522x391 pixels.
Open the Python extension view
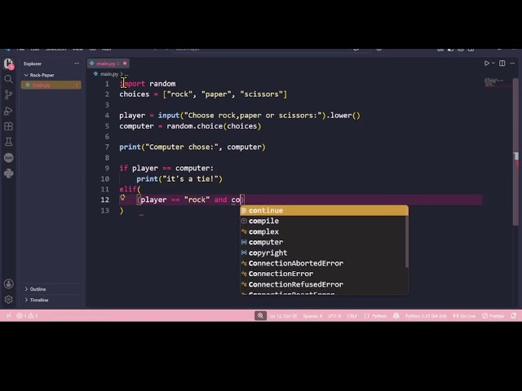coord(8,174)
